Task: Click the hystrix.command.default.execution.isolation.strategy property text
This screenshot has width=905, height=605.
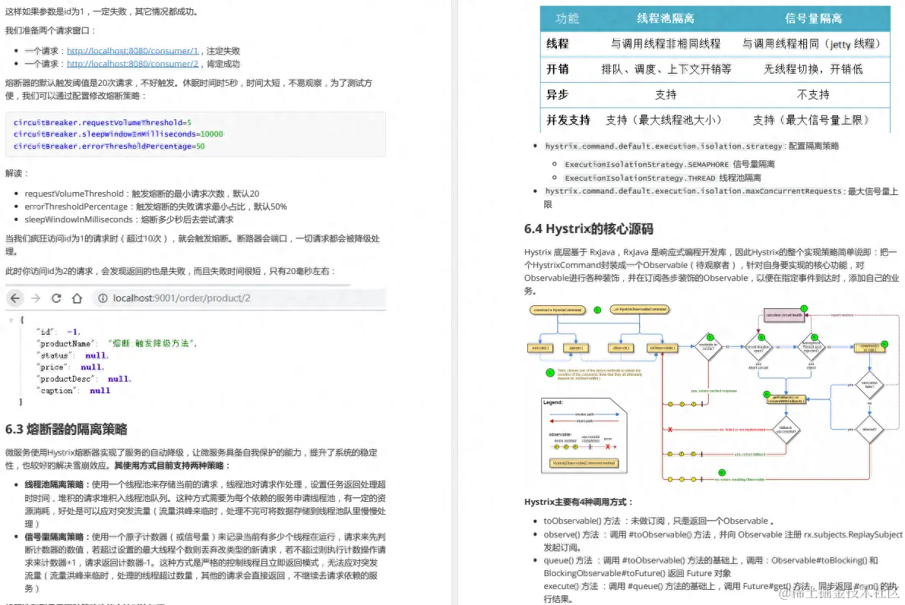Action: (x=664, y=146)
